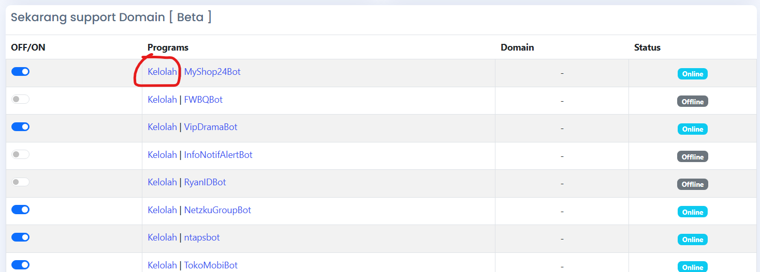
Task: Click Kelolah link next to MyShop24Bot
Action: [x=162, y=72]
